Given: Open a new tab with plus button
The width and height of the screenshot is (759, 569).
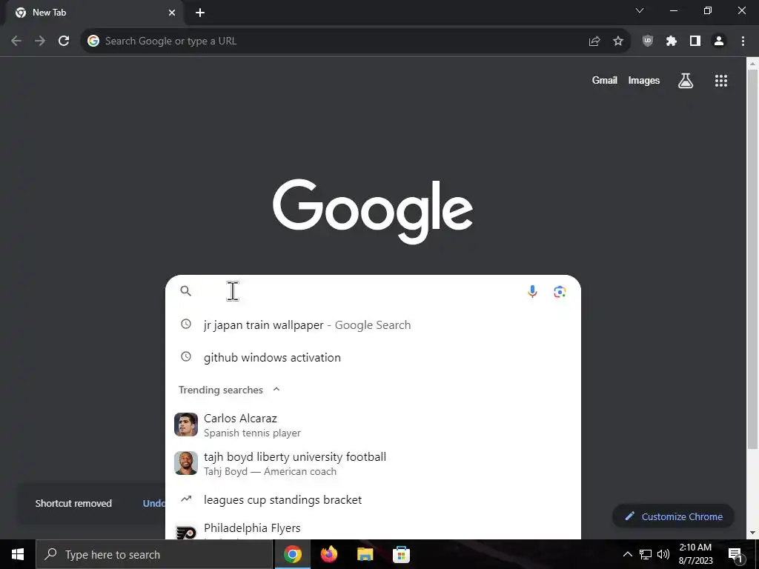Looking at the screenshot, I should (200, 13).
